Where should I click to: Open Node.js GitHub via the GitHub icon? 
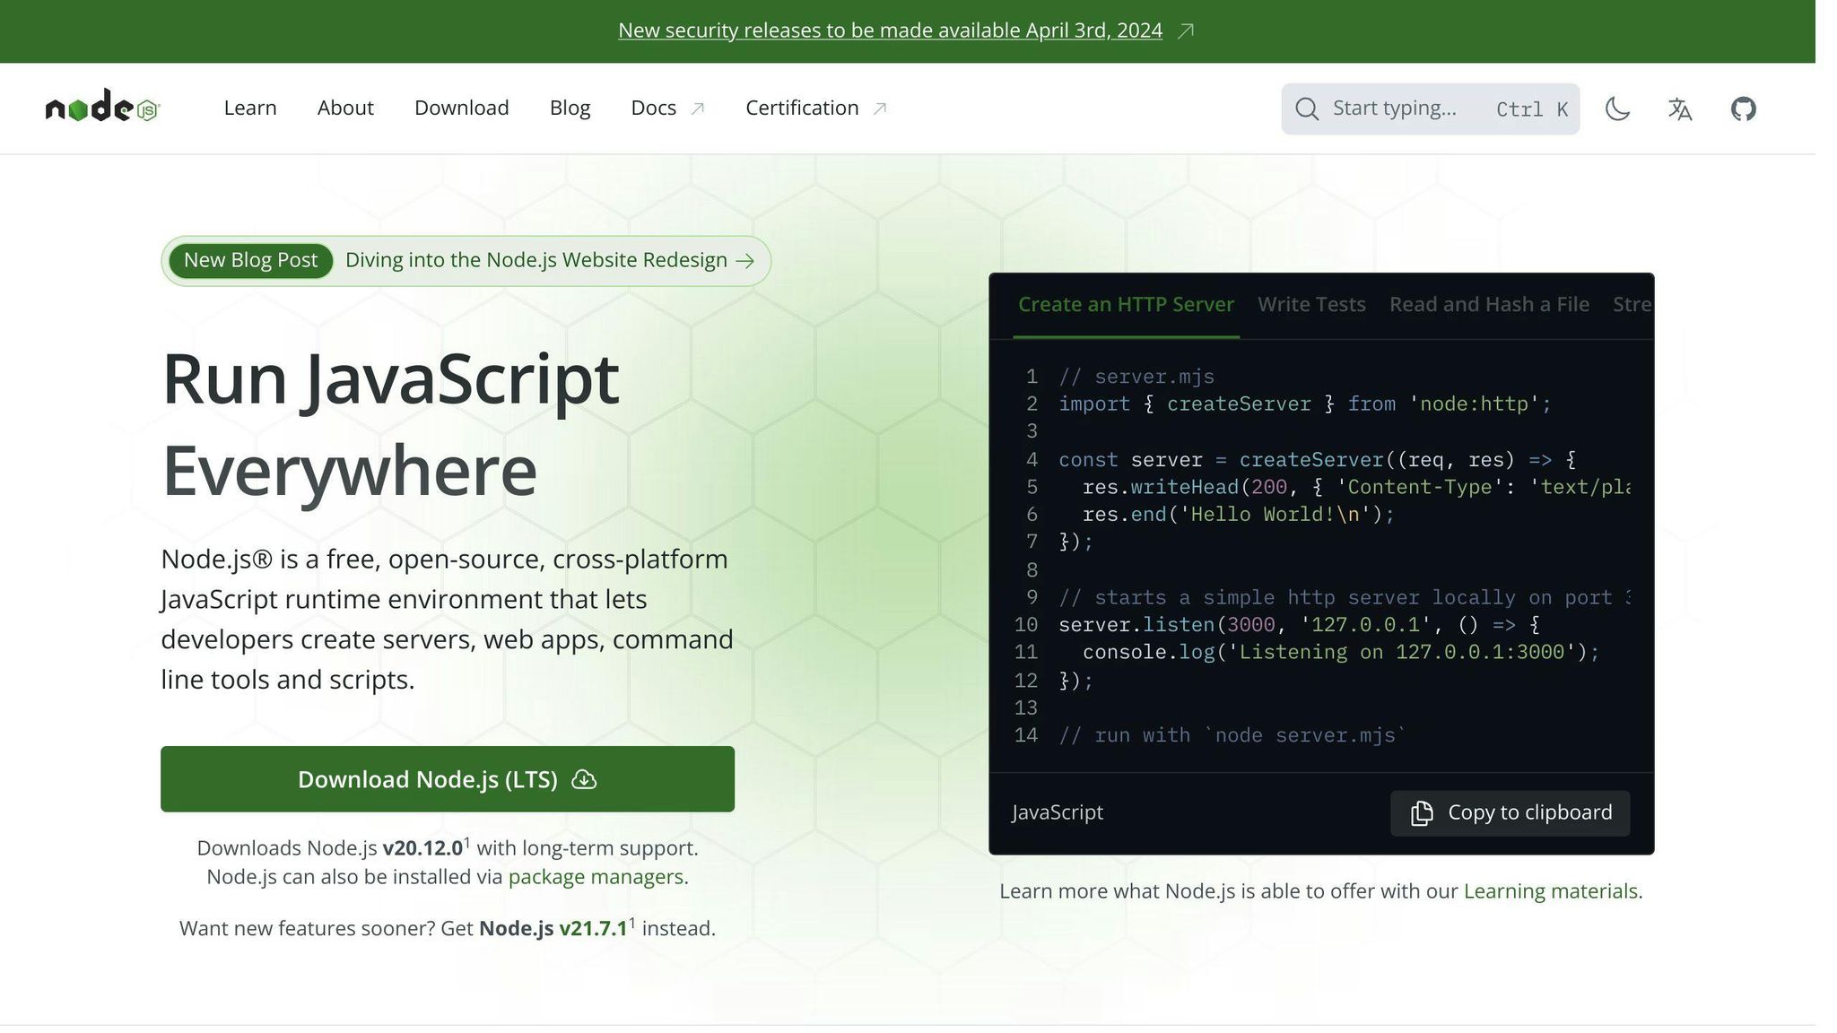click(1742, 109)
